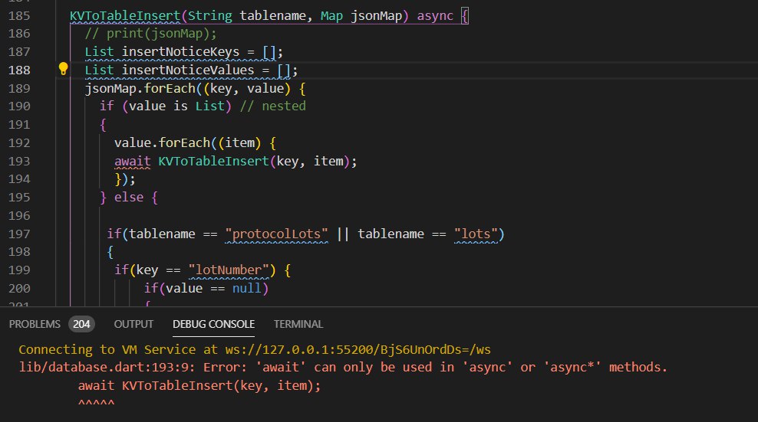Click the KVToTableInsert call on line 193
The height and width of the screenshot is (422, 758).
coord(214,162)
